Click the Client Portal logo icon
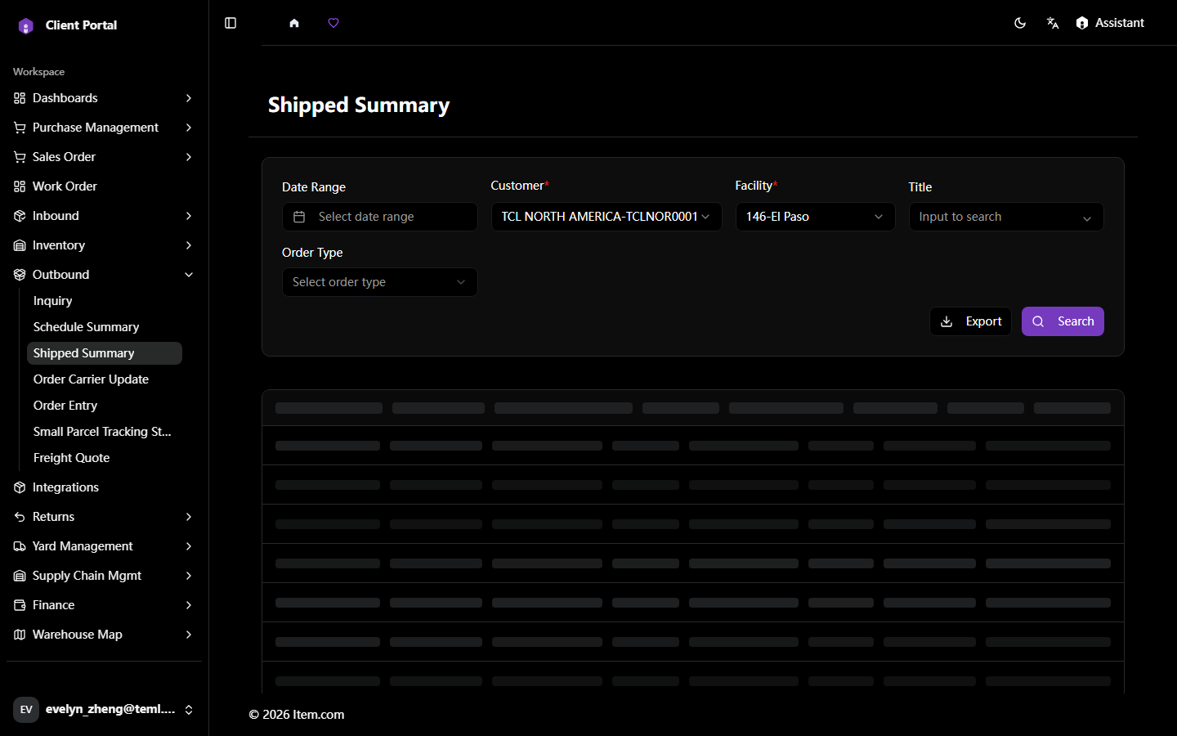This screenshot has width=1177, height=736. click(26, 26)
